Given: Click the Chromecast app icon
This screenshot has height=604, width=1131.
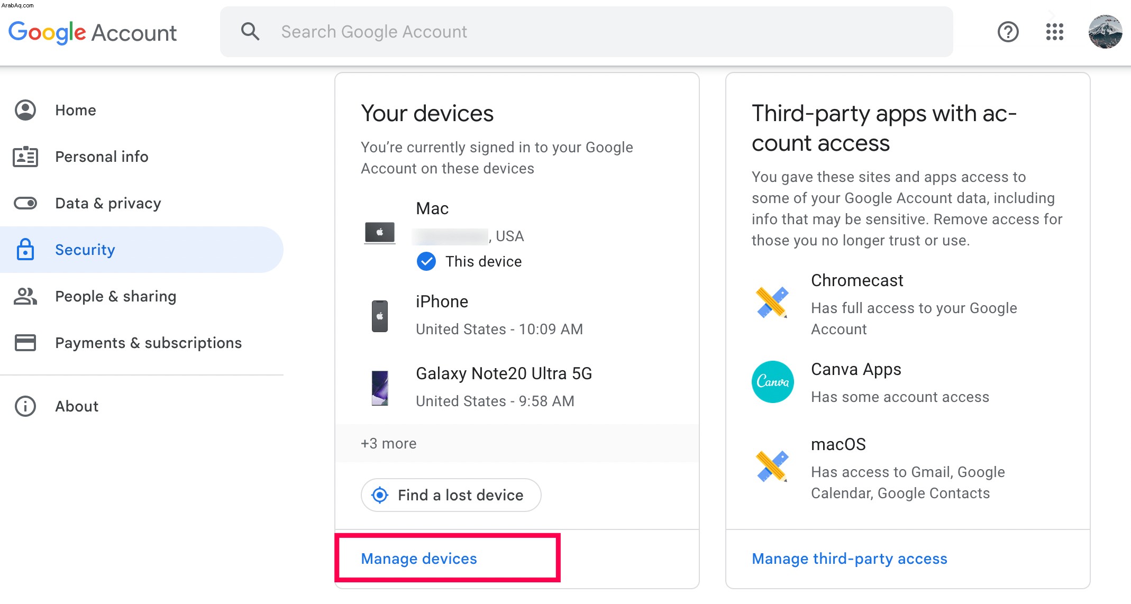Looking at the screenshot, I should tap(772, 303).
